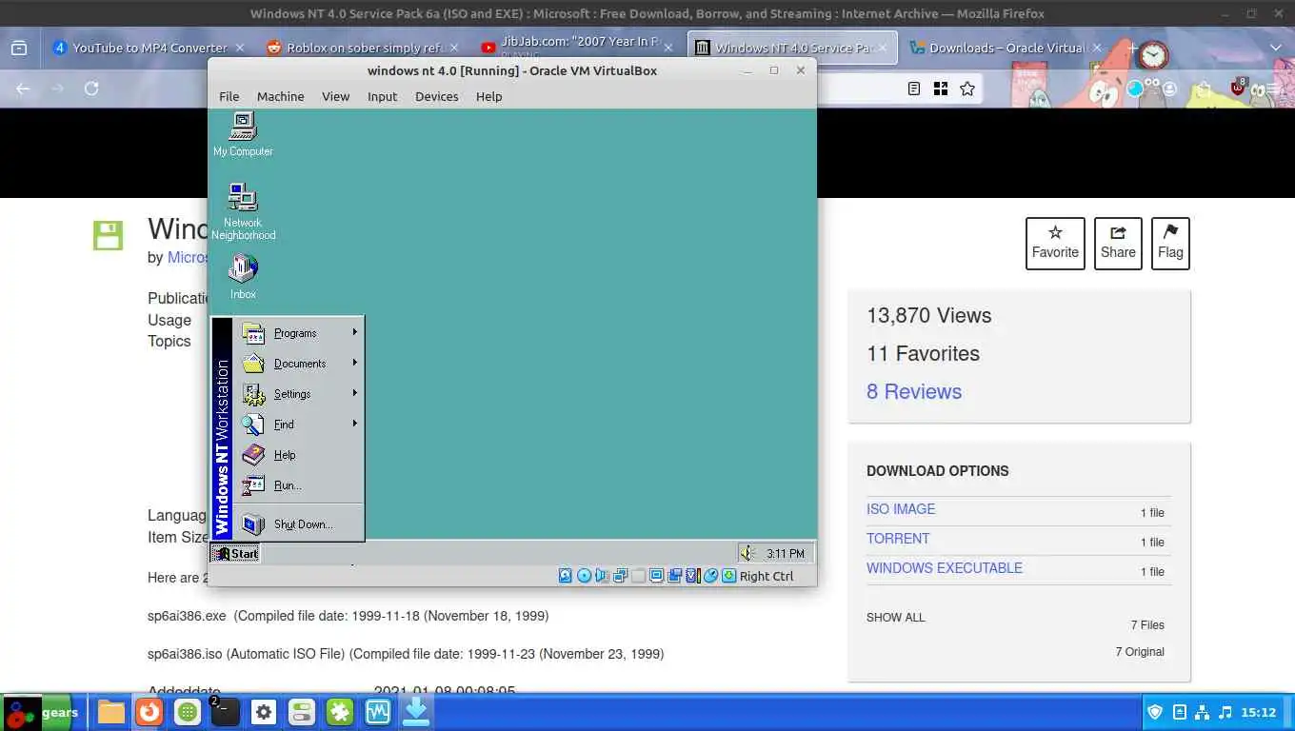
Task: Expand the Find submenu arrow
Action: click(x=354, y=424)
